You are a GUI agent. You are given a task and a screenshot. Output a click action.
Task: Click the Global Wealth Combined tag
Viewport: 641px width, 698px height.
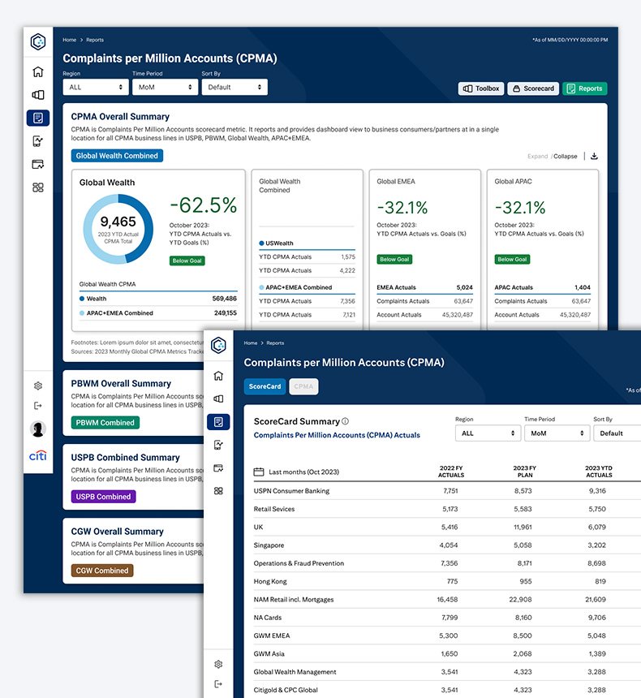point(117,156)
